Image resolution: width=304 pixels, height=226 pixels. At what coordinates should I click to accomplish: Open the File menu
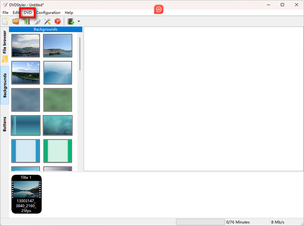[x=5, y=13]
